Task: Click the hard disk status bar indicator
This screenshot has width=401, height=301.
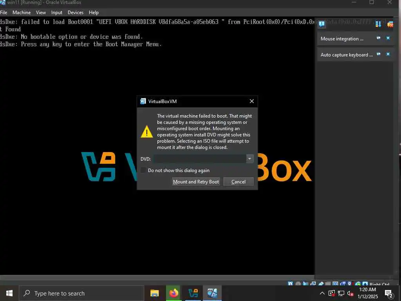Action: [x=291, y=284]
